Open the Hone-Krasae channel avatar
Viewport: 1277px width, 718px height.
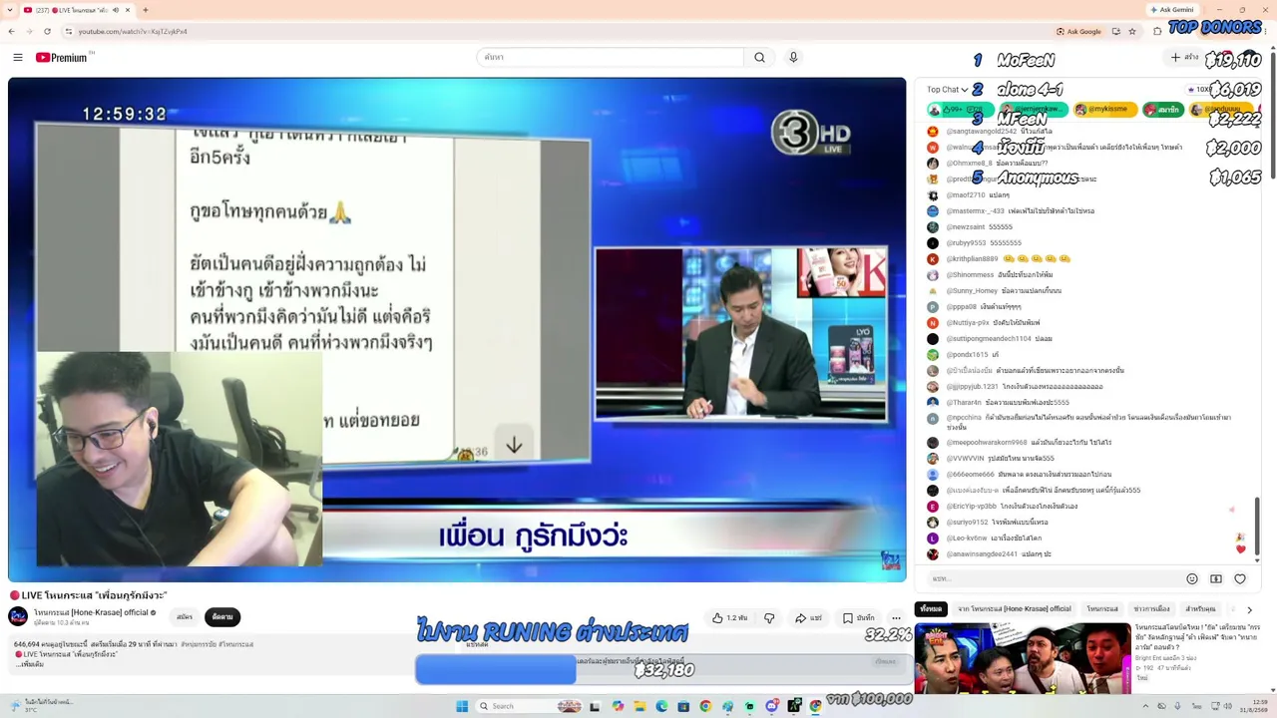18,616
